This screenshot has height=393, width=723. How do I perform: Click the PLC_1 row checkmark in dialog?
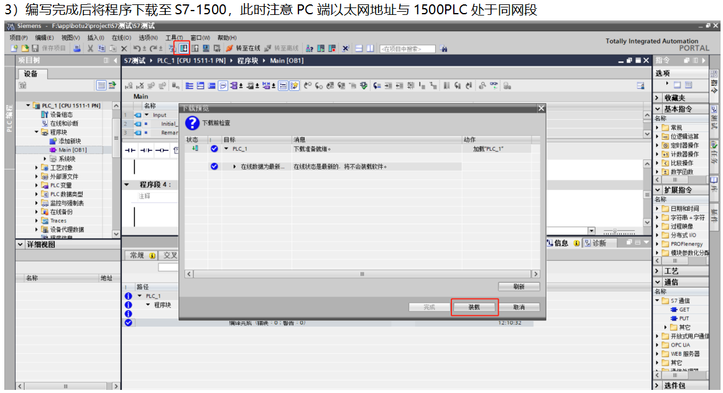[x=214, y=149]
